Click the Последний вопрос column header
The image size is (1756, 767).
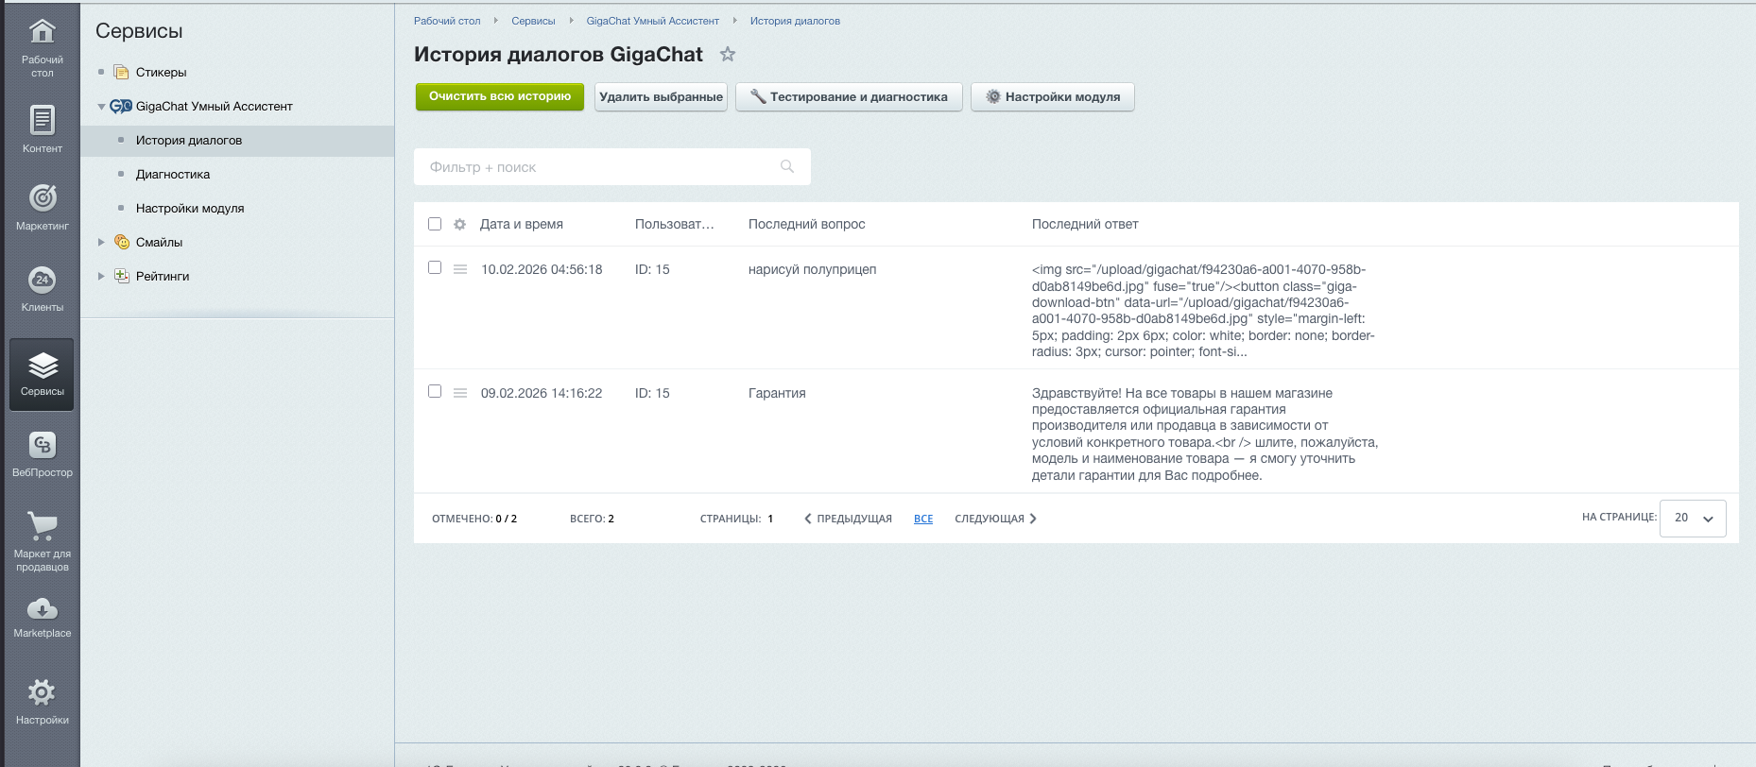click(x=806, y=224)
